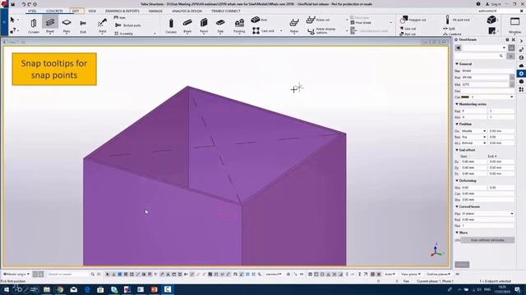
Task: Collapse the Position section
Action: (457, 124)
